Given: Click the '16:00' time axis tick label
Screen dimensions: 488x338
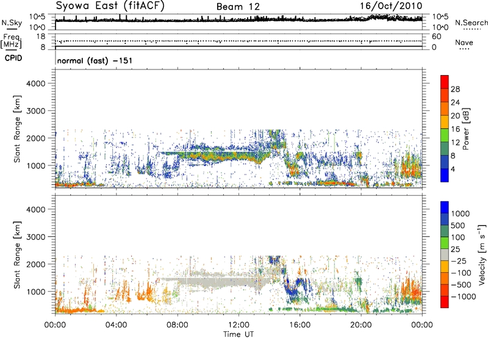Looking at the screenshot, I should click(300, 325).
